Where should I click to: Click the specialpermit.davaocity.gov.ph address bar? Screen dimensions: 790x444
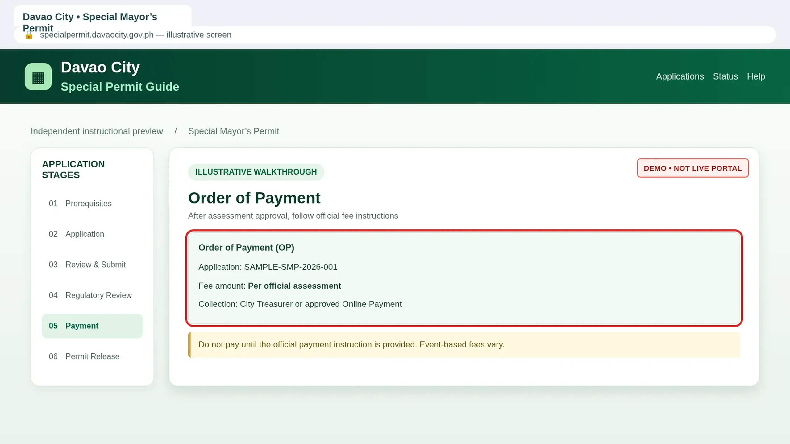coord(395,35)
